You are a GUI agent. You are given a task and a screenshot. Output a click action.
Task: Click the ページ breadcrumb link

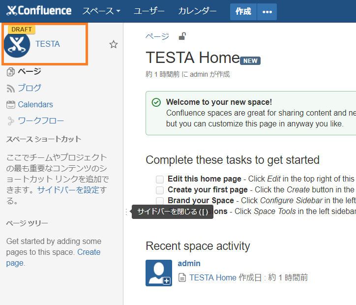point(157,36)
